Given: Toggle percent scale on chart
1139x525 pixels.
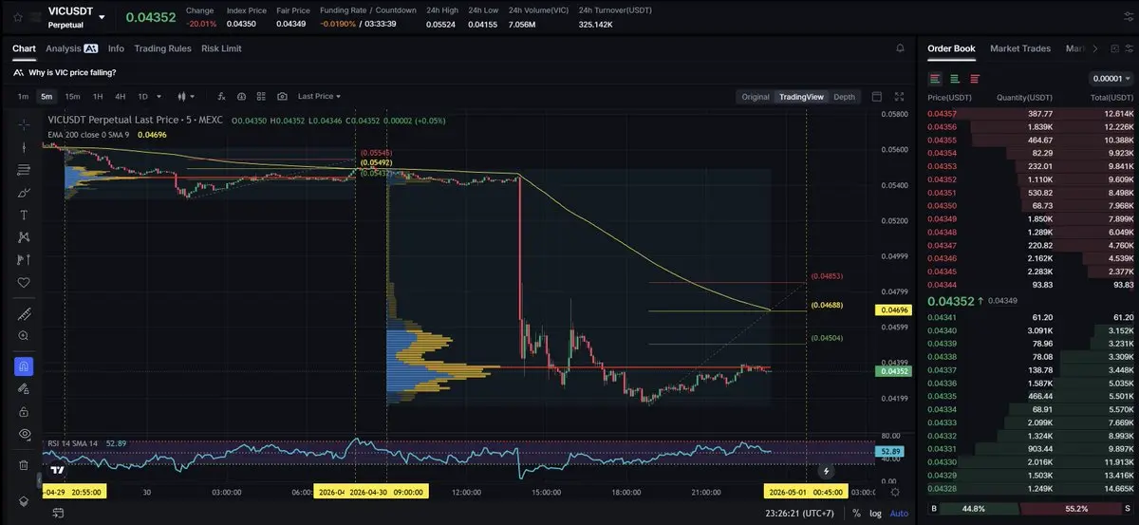Looking at the screenshot, I should (856, 513).
